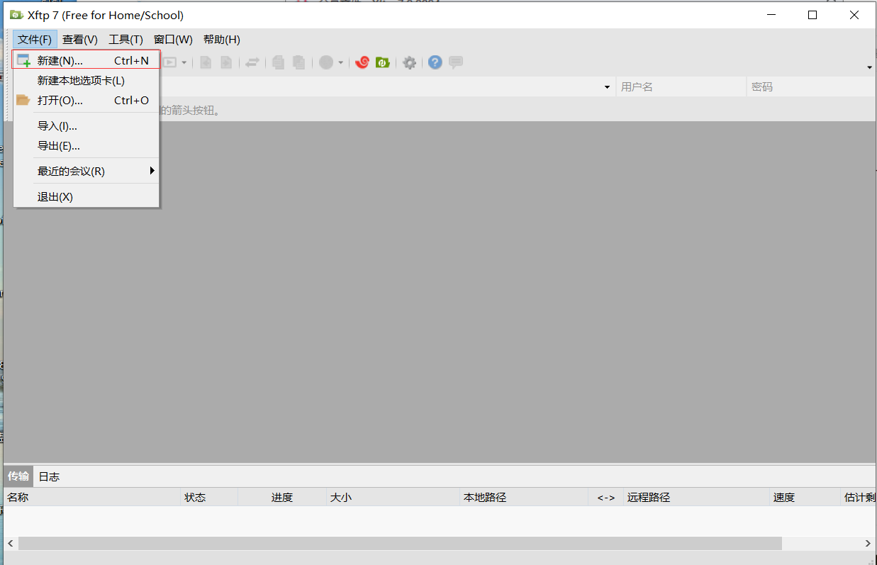This screenshot has width=877, height=565.
Task: Select 导出(E)... menu entry
Action: click(86, 146)
